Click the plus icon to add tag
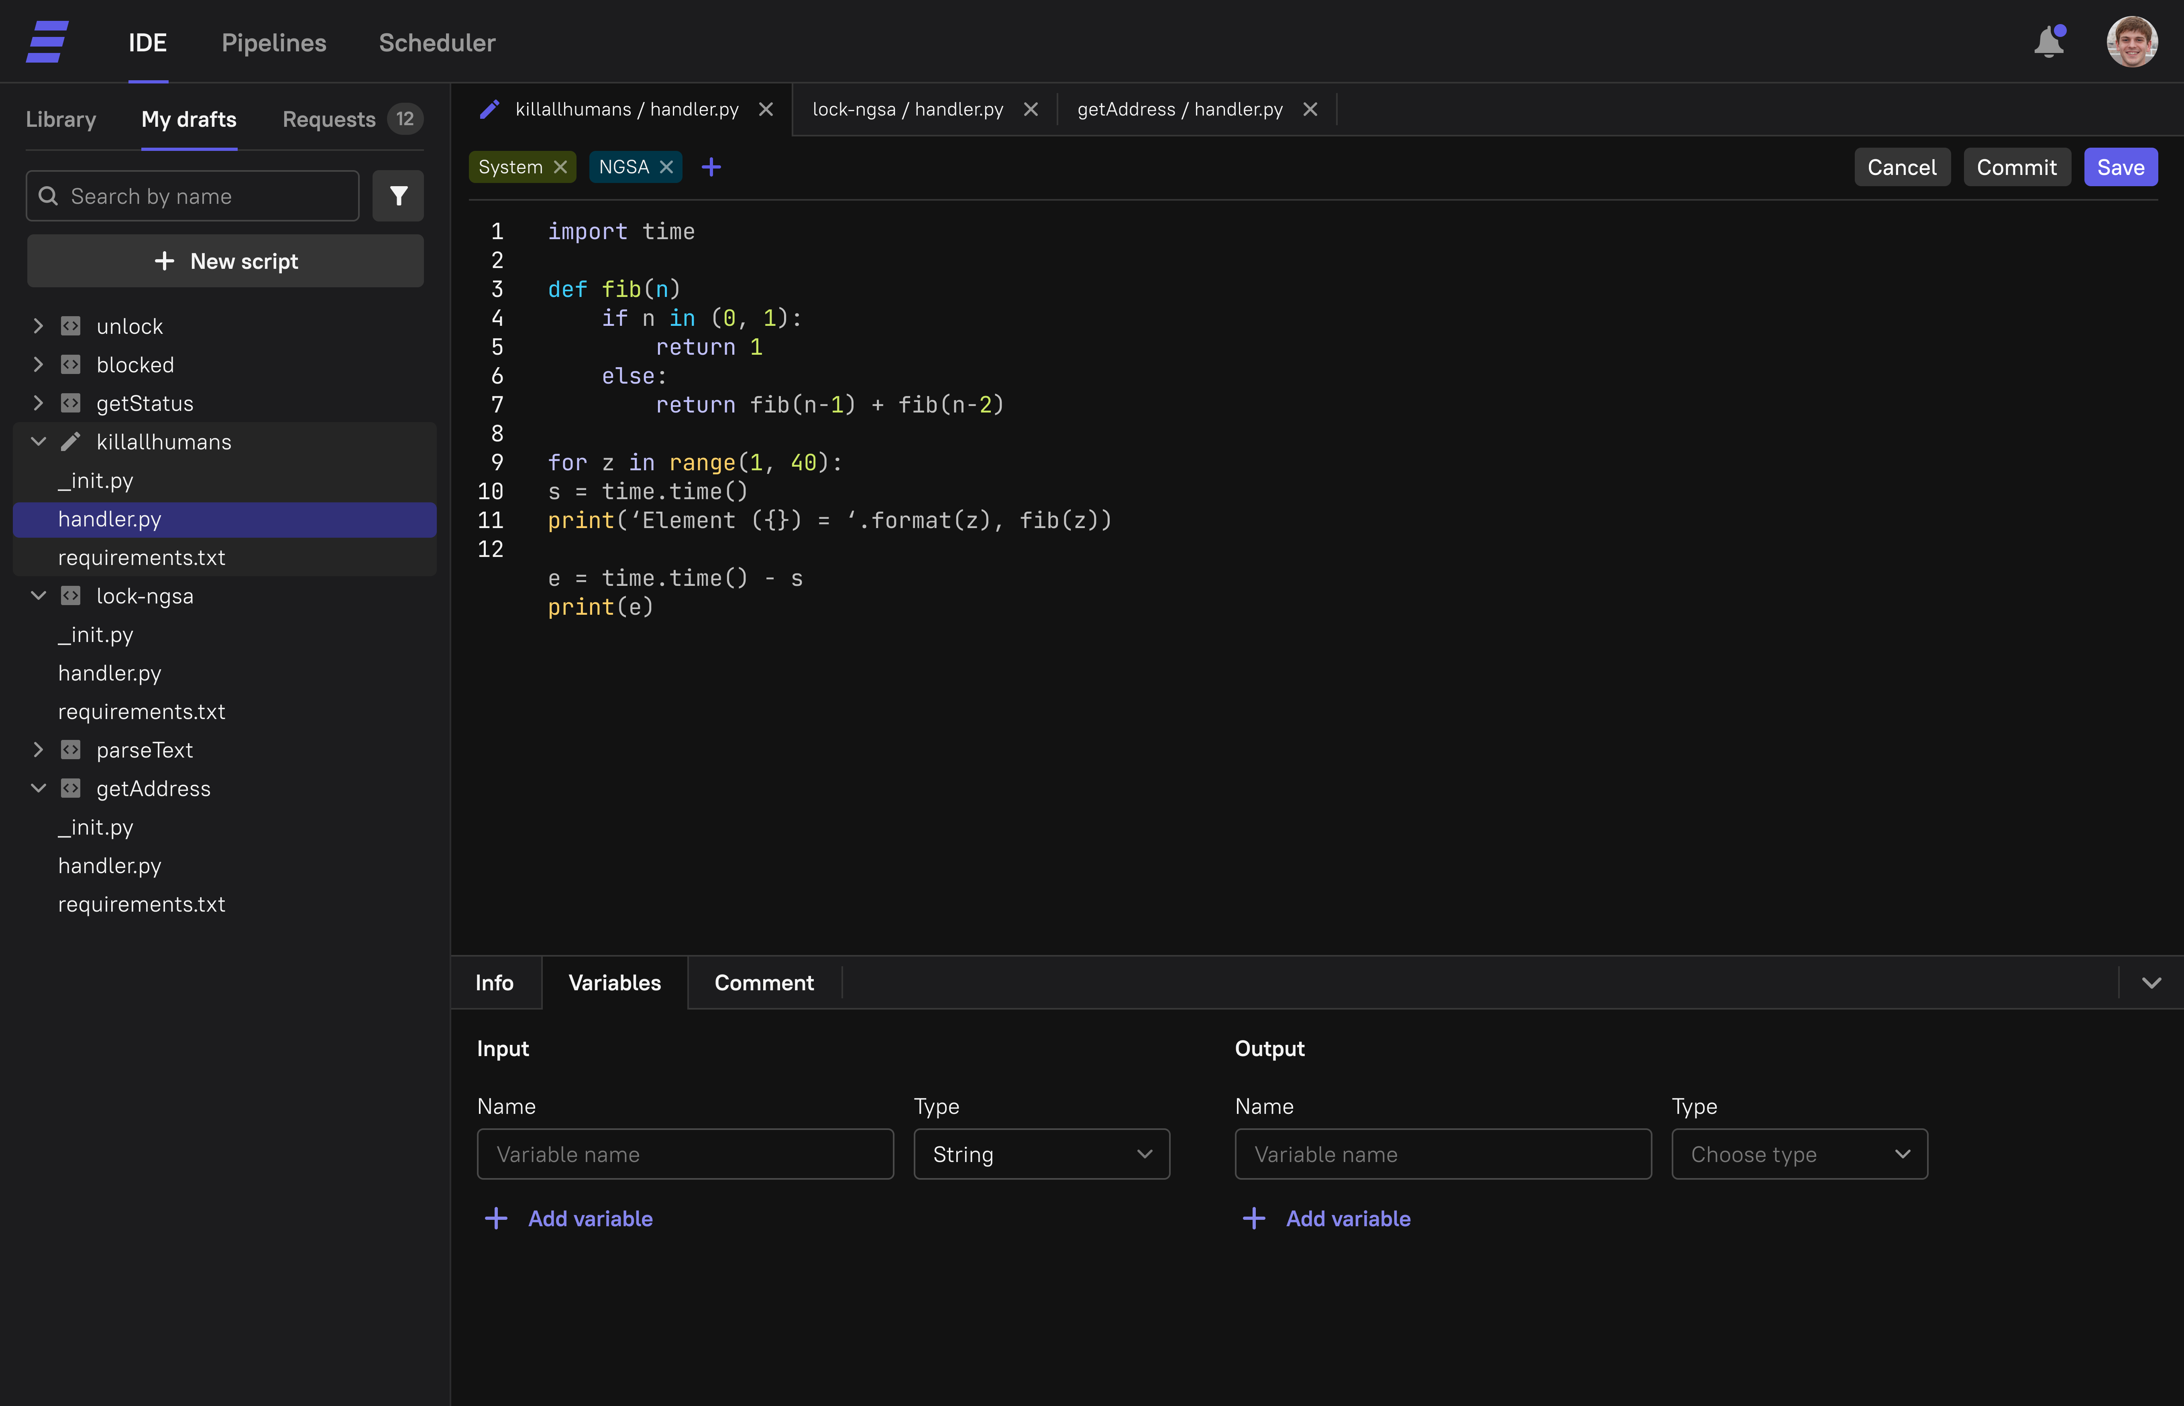Screen dimensions: 2184x1406 [711, 167]
